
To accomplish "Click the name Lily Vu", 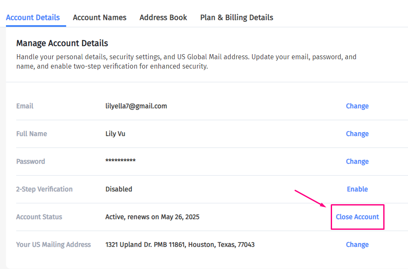I will 115,134.
